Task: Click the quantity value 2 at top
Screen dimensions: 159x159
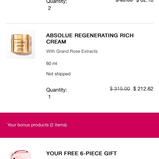Action: (x=49, y=8)
